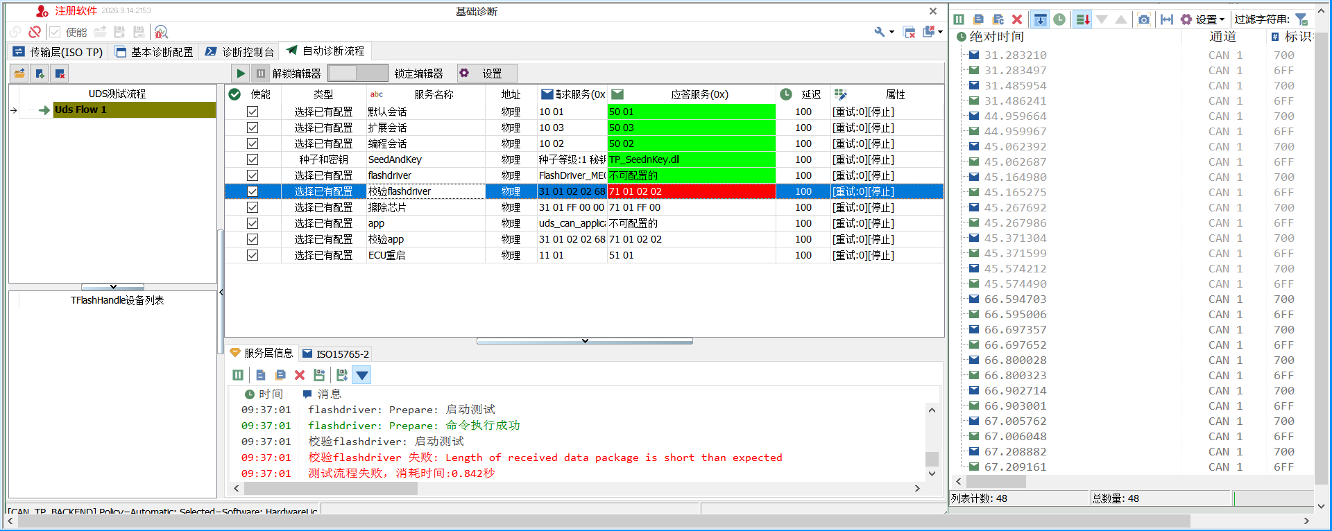
Task: Add a new UDS flow icon
Action: [40, 73]
